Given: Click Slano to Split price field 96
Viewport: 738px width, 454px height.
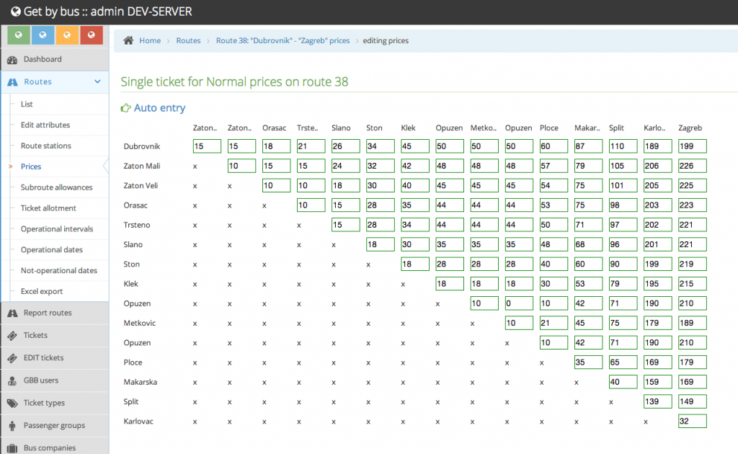Looking at the screenshot, I should tap(623, 244).
